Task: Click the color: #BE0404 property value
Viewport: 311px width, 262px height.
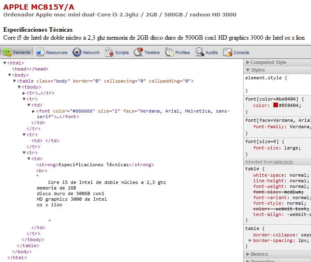Action: click(290, 105)
